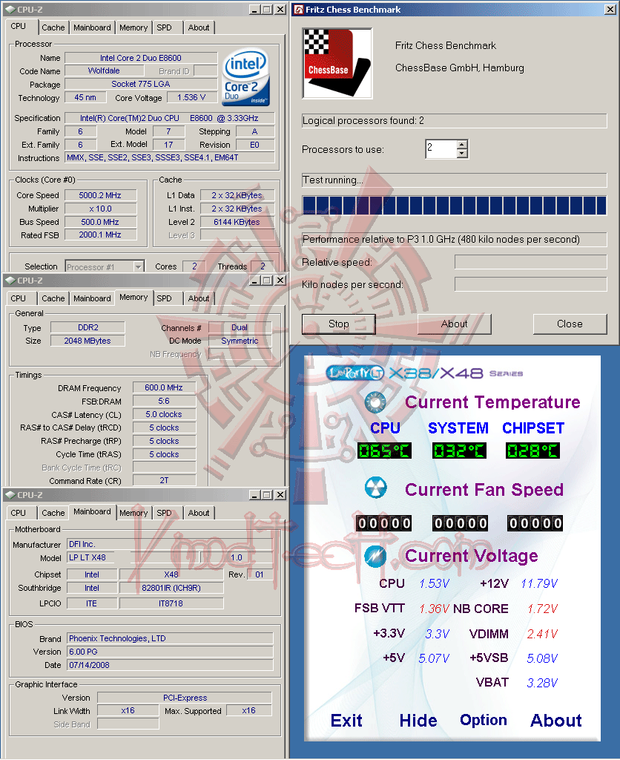
Task: Stop the running chess benchmark
Action: (x=339, y=324)
